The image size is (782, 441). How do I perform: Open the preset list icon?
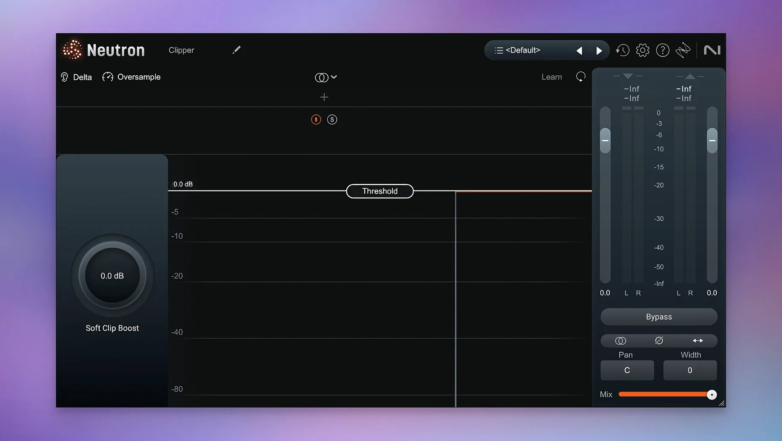coord(498,50)
